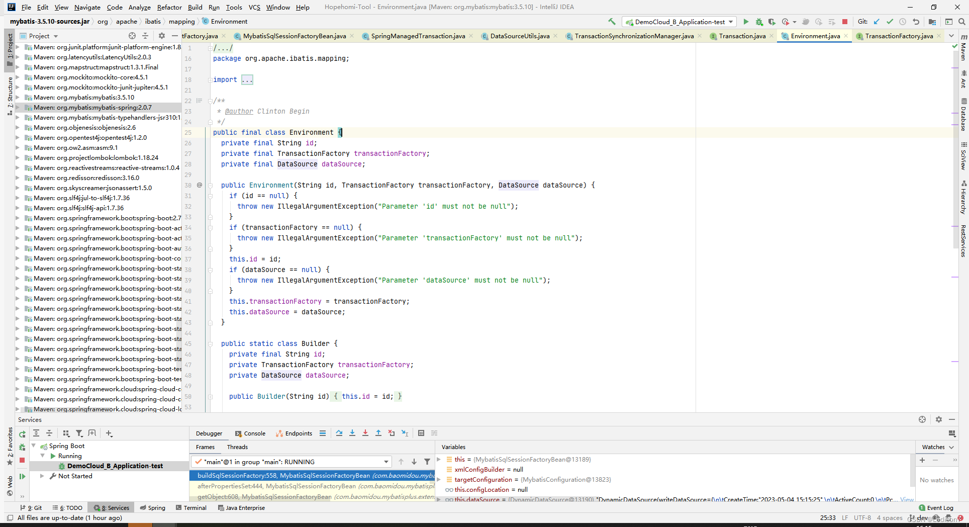Run DemoCloud_B_Application-test with green play icon
This screenshot has height=527, width=969.
[746, 22]
